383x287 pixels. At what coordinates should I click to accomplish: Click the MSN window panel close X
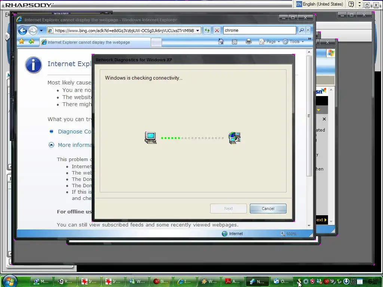coord(324,119)
